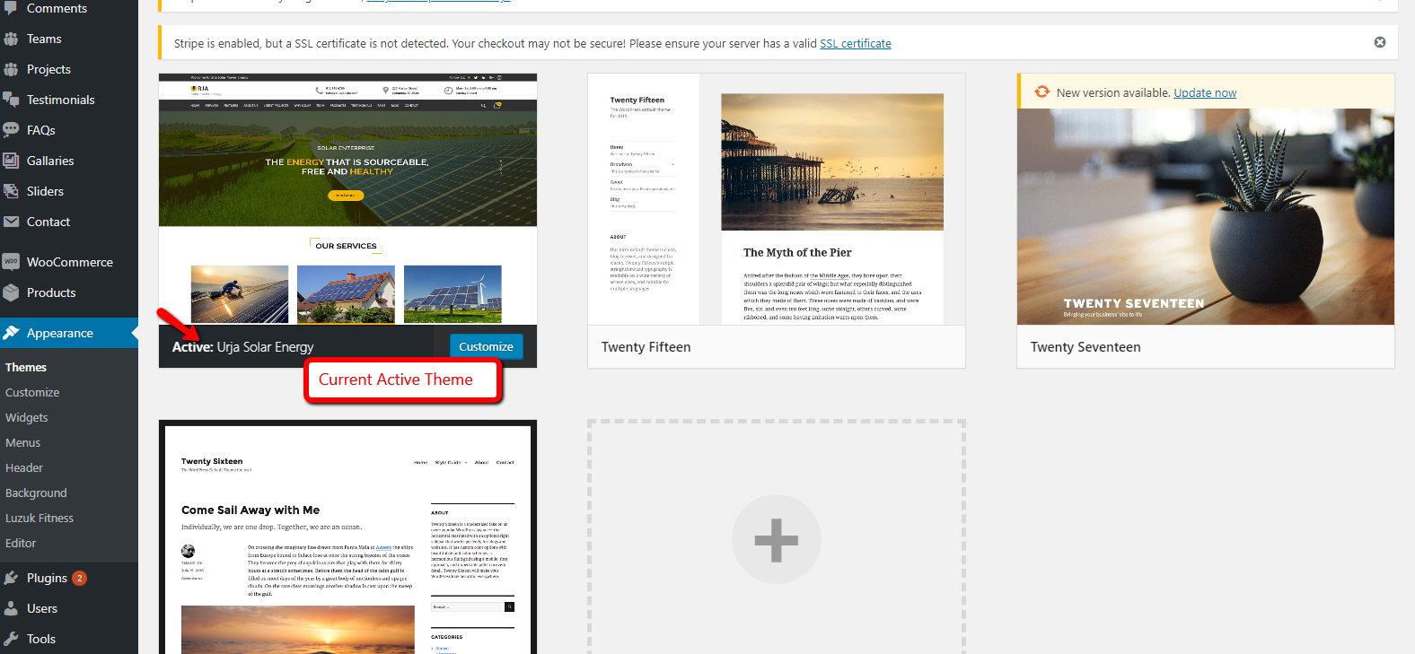
Task: Follow the SSL certificate link
Action: (856, 43)
